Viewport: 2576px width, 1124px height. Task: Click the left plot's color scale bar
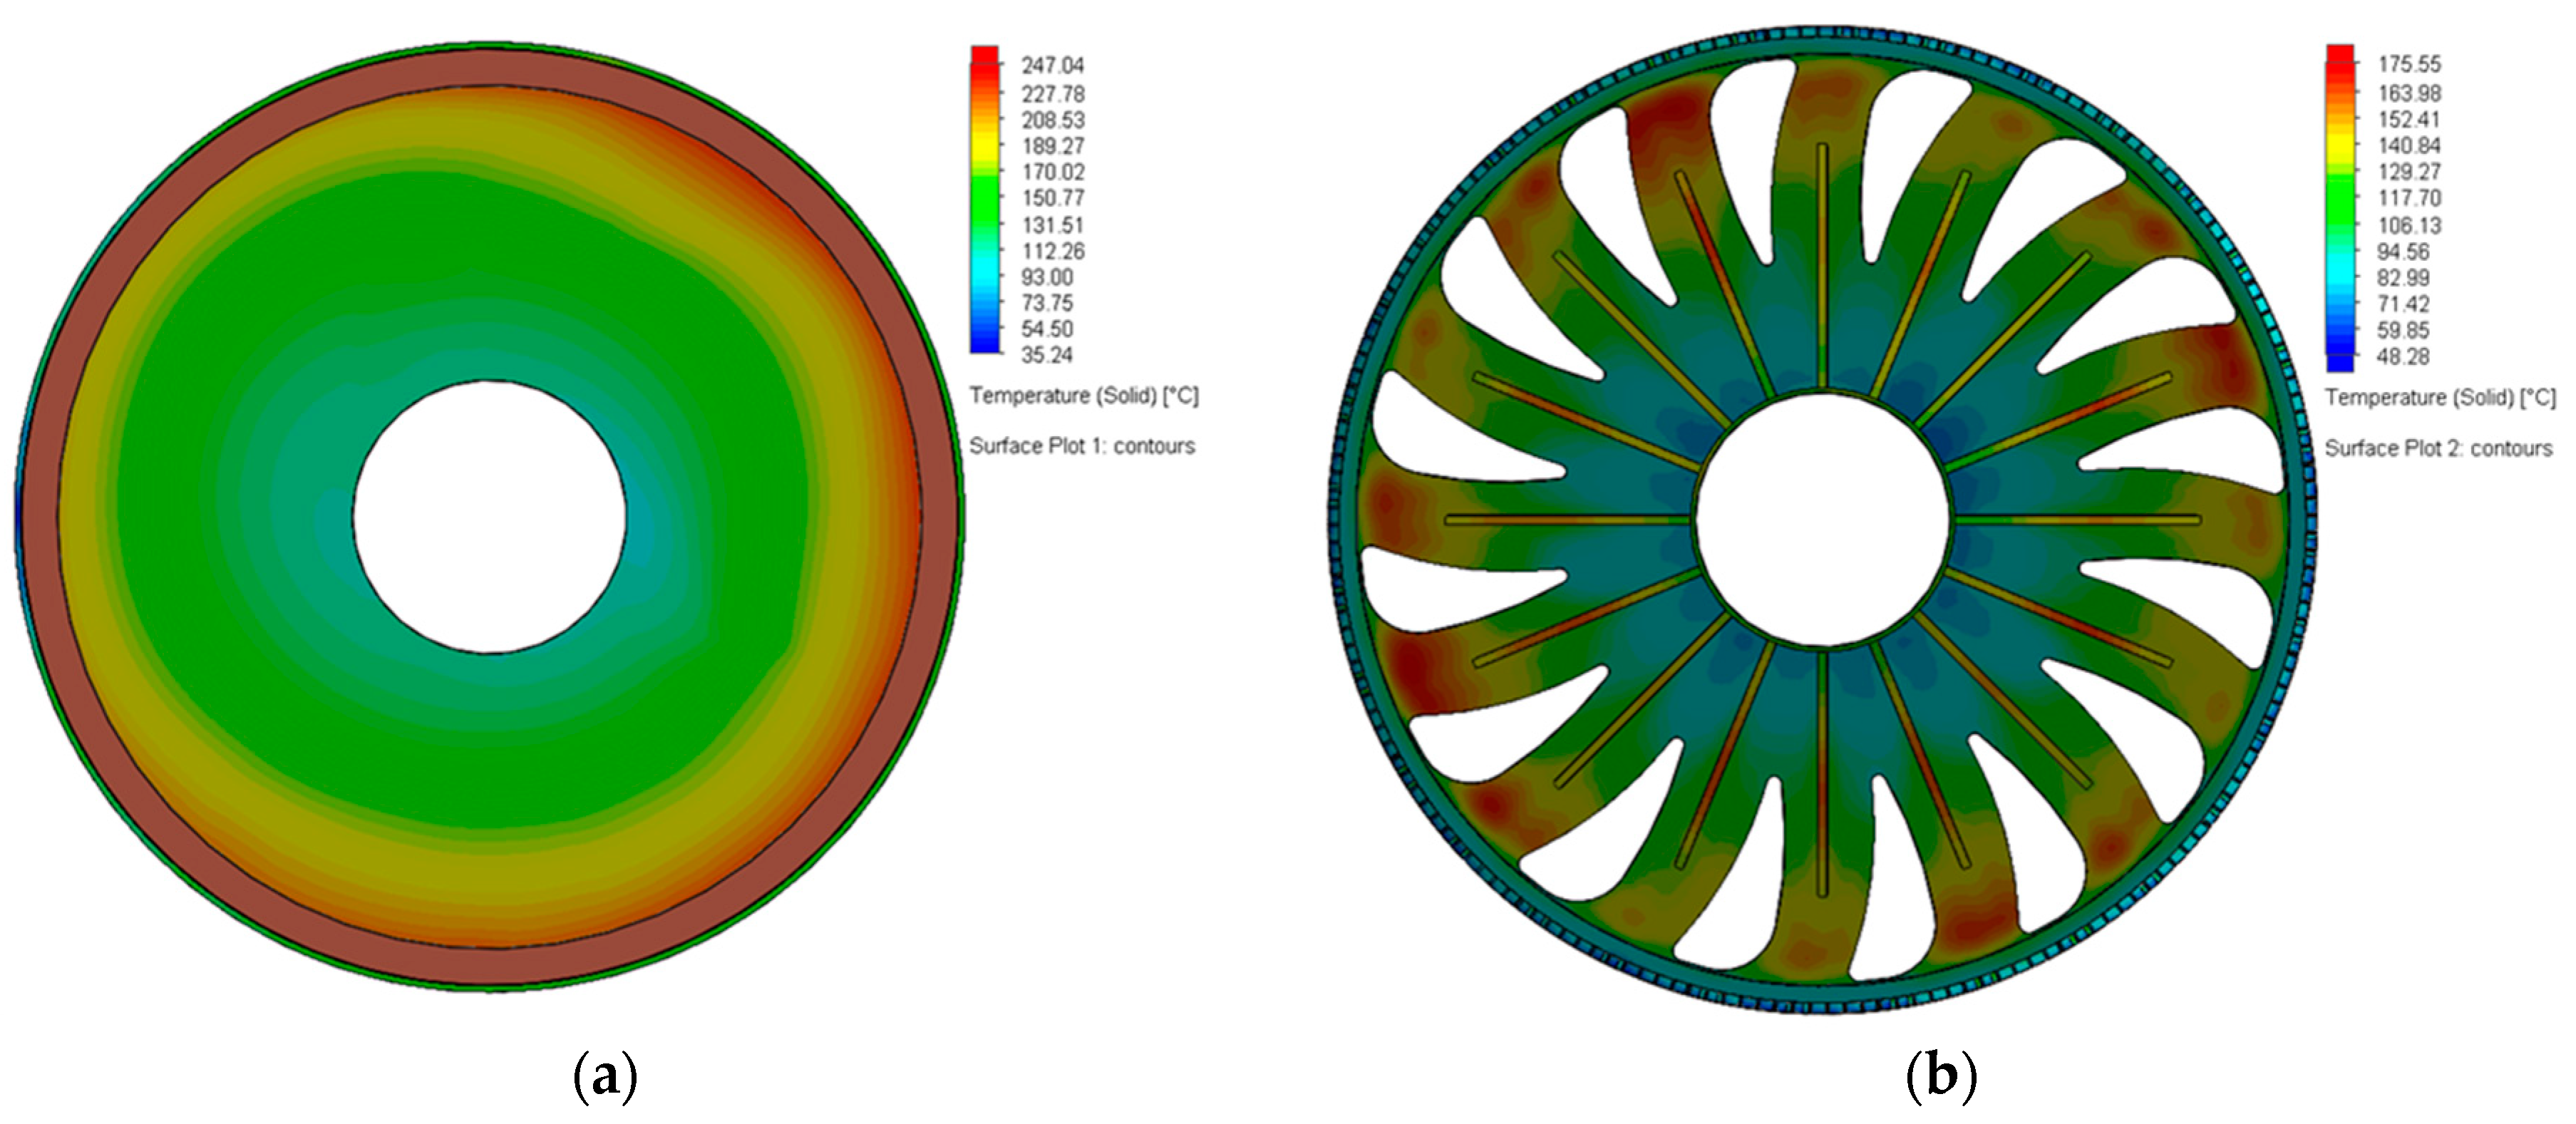tap(984, 200)
